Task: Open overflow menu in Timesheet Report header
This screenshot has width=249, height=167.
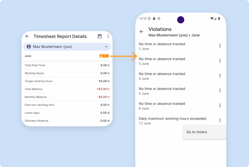Action: tap(108, 36)
